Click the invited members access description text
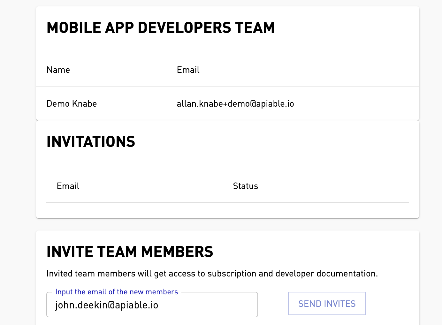 coord(212,274)
